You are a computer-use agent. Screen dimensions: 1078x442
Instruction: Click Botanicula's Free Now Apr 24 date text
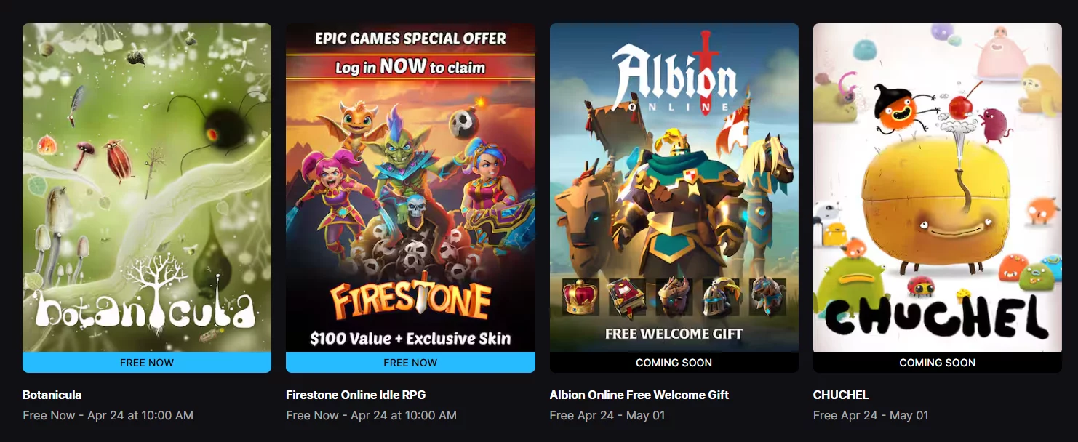pos(108,415)
